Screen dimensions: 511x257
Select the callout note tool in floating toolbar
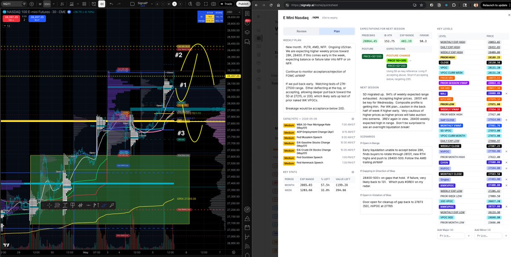[x=72, y=205]
